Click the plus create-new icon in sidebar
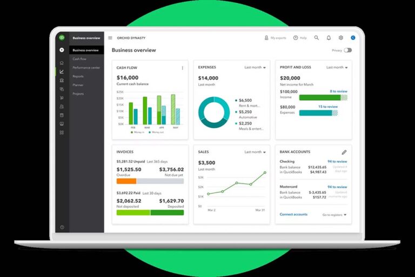The width and height of the screenshot is (415, 277). tap(62, 50)
